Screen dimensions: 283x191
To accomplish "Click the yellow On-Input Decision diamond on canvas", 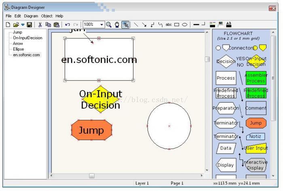I will [101, 99].
